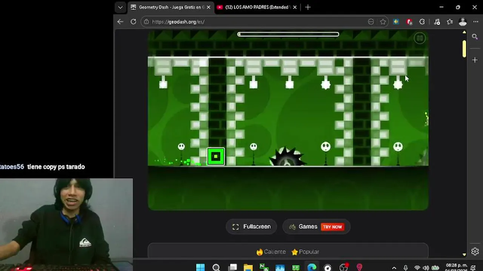Pause the Geometry Dash game

coord(419,38)
